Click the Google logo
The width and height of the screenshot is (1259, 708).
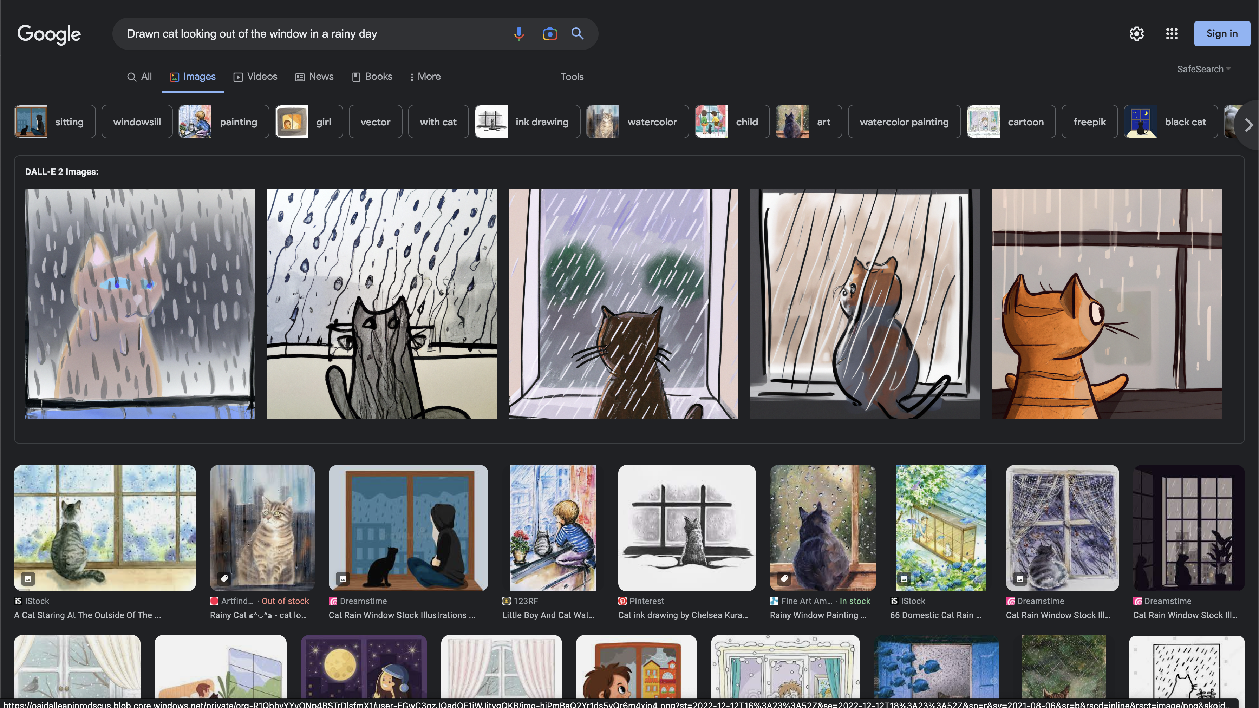pyautogui.click(x=49, y=34)
